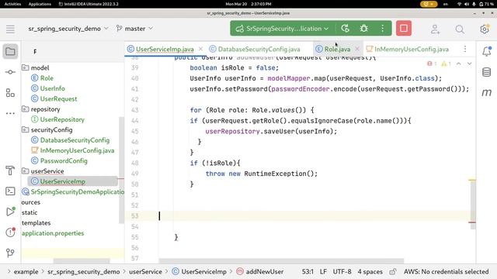Click UserServiceImp breadcrumb
The width and height of the screenshot is (497, 279).
(x=203, y=271)
